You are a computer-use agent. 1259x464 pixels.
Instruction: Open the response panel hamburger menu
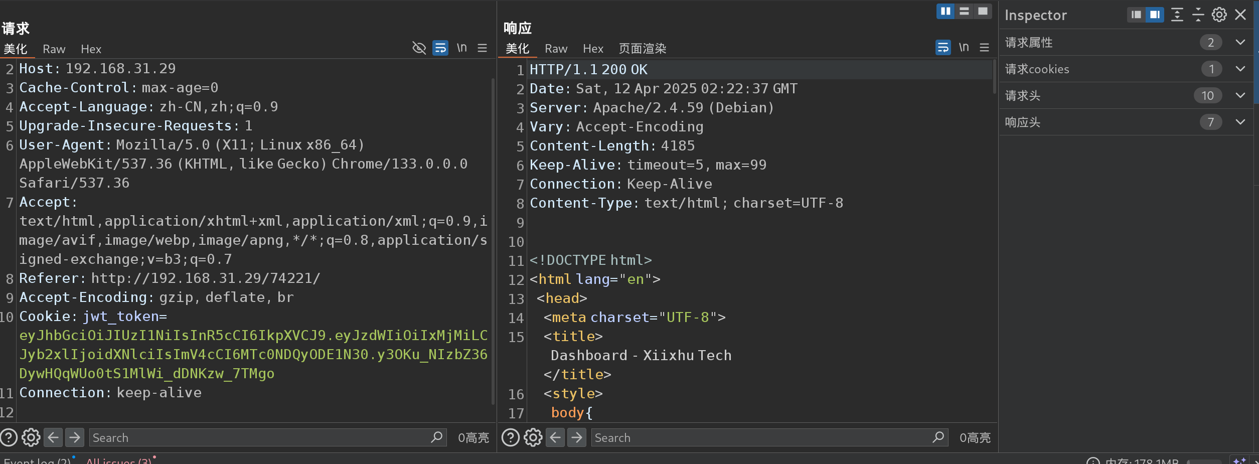pyautogui.click(x=985, y=48)
